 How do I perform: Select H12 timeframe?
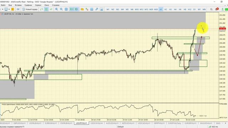tap(190, 9)
